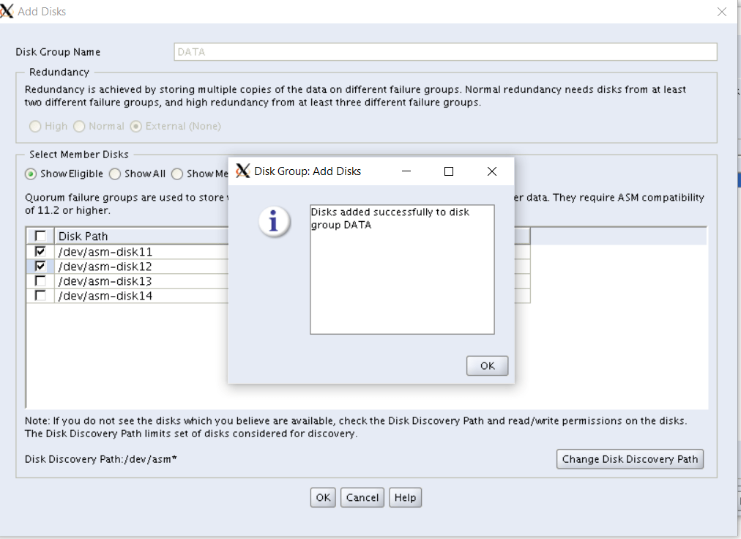The width and height of the screenshot is (741, 539).
Task: Minimize the Disk Group: Add Disks dialog
Action: click(x=406, y=171)
